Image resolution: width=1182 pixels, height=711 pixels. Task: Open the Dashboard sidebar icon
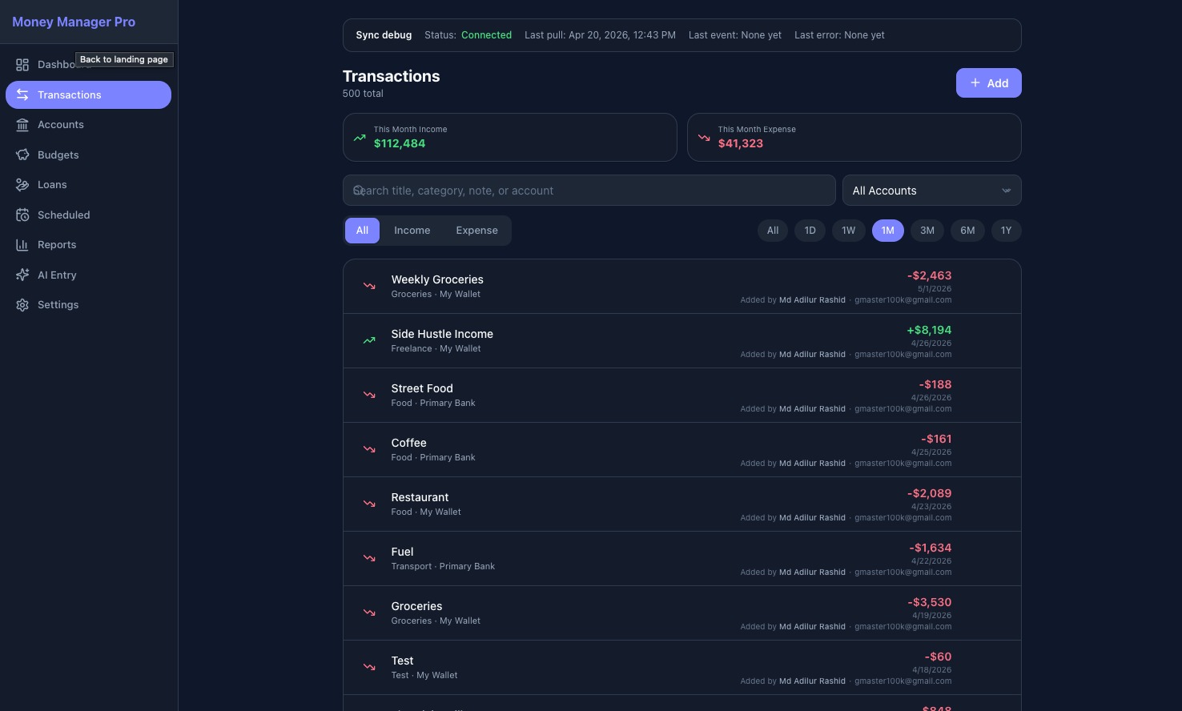click(x=22, y=64)
